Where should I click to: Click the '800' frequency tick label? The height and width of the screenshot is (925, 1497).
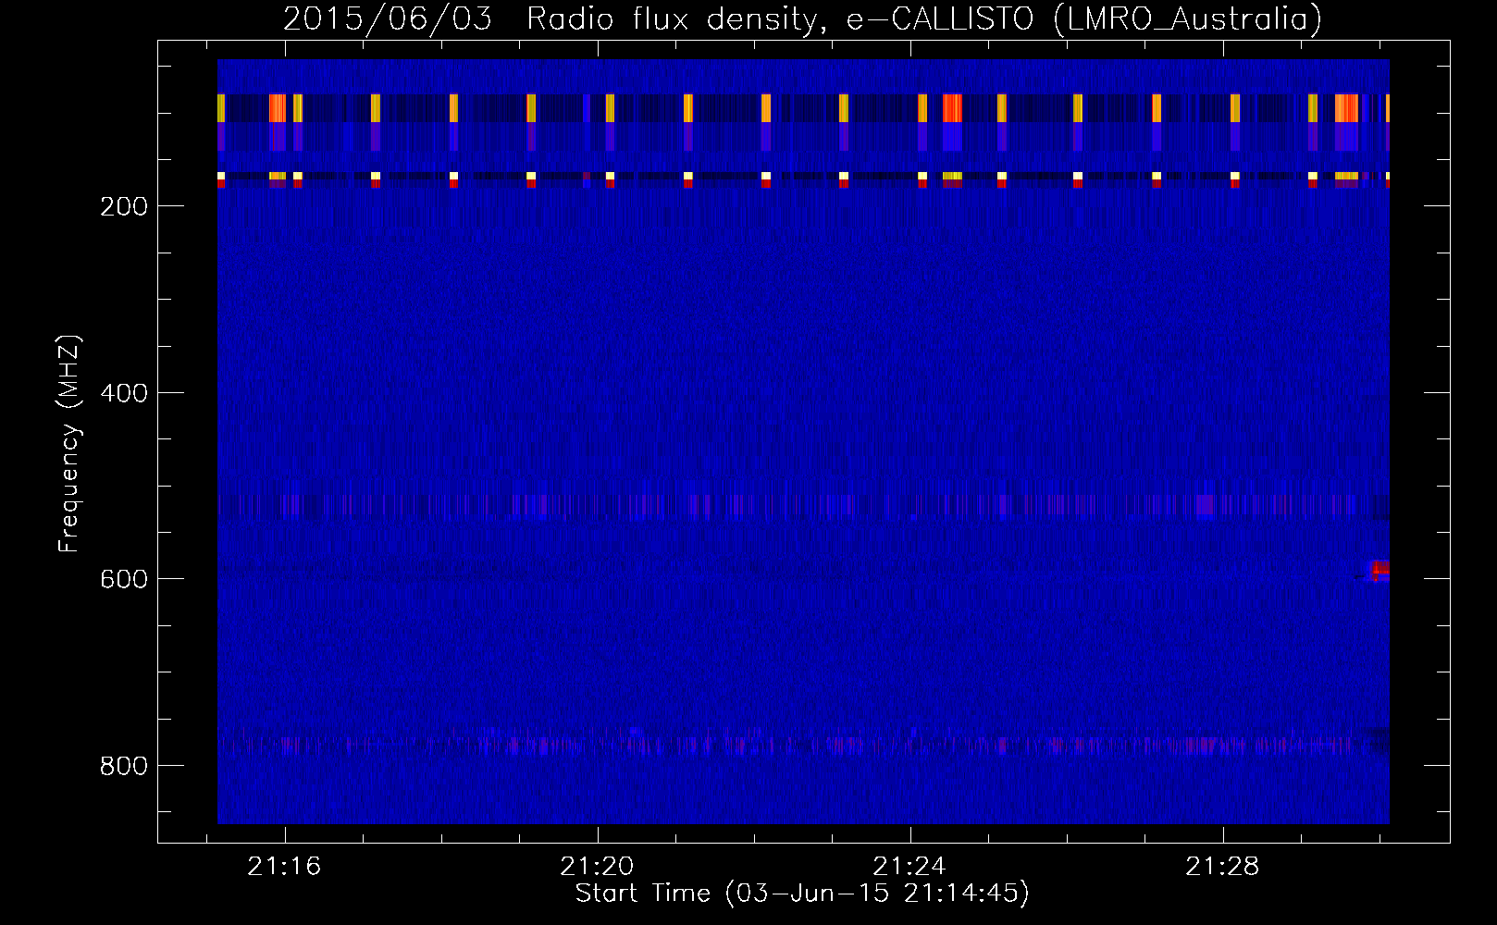coord(124,766)
